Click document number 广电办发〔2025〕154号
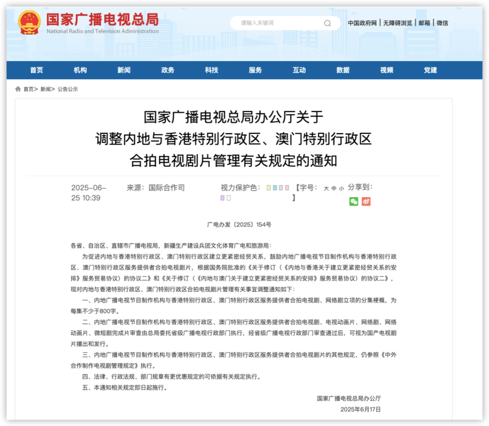 click(239, 224)
